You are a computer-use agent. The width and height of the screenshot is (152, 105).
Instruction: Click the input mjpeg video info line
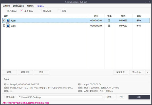click(x=38, y=88)
